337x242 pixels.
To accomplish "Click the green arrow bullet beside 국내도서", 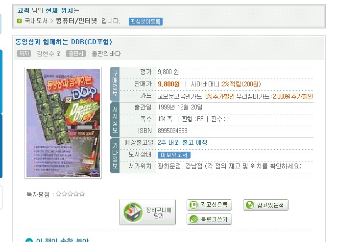I will pos(19,21).
